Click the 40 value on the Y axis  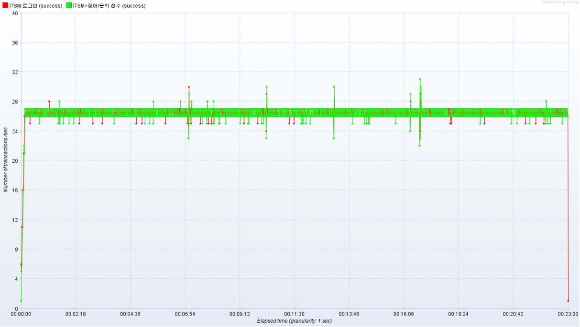click(15, 13)
